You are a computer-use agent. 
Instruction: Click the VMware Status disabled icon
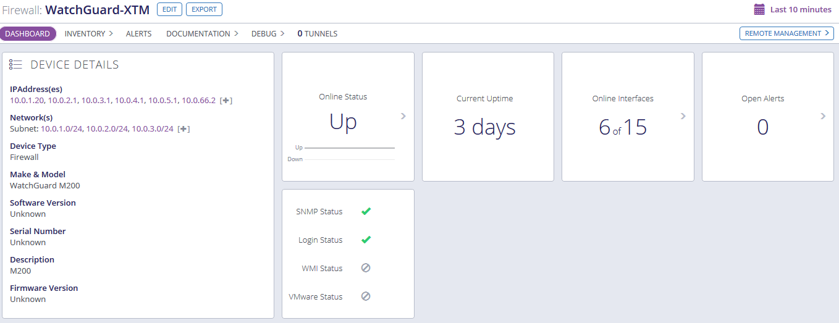[x=366, y=296]
